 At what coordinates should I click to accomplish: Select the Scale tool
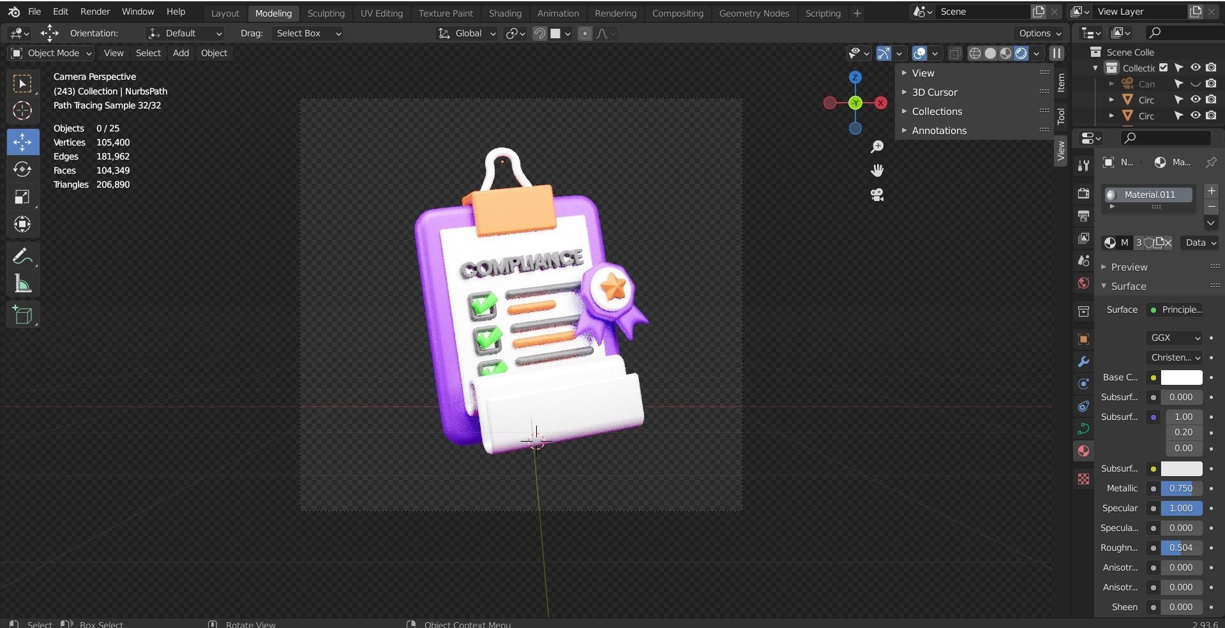(22, 197)
